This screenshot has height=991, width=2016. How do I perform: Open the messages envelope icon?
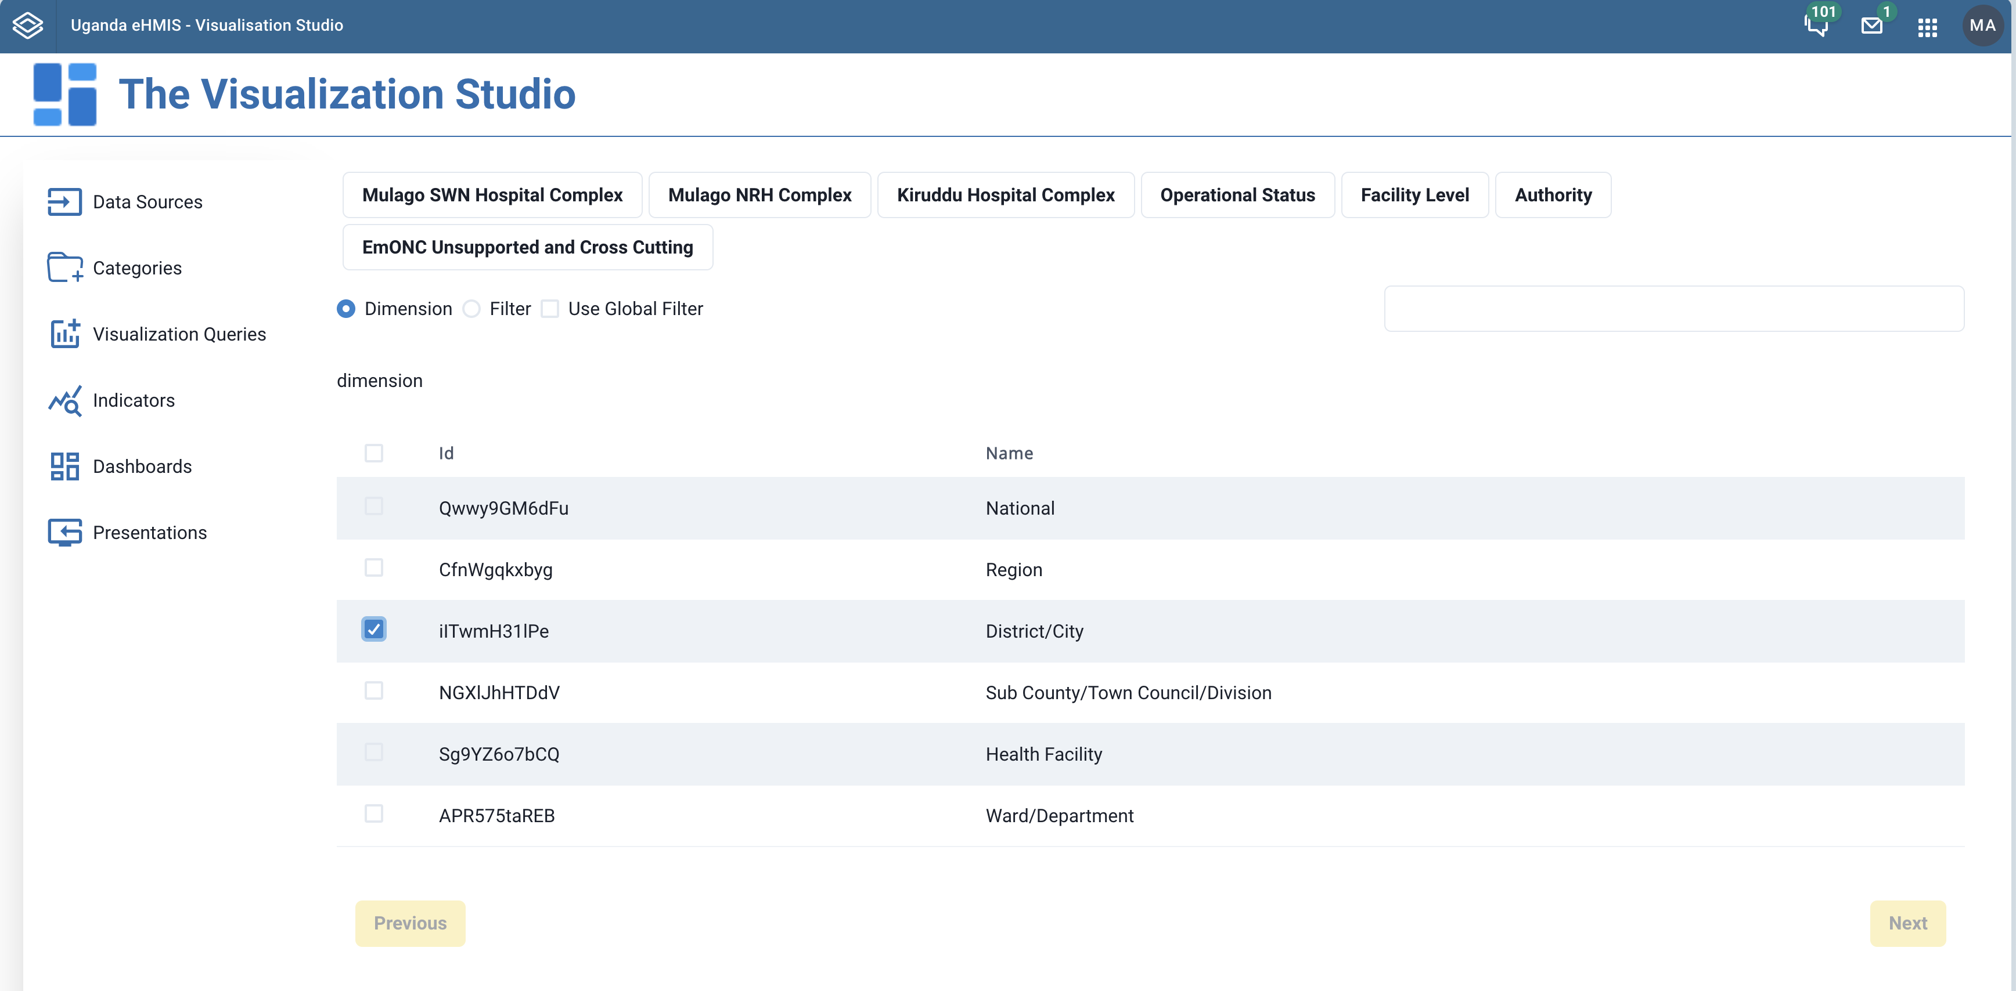click(x=1872, y=26)
